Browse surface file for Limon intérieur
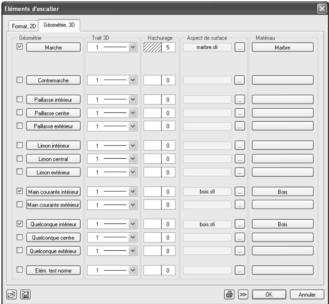The height and width of the screenshot is (304, 329). [x=240, y=145]
